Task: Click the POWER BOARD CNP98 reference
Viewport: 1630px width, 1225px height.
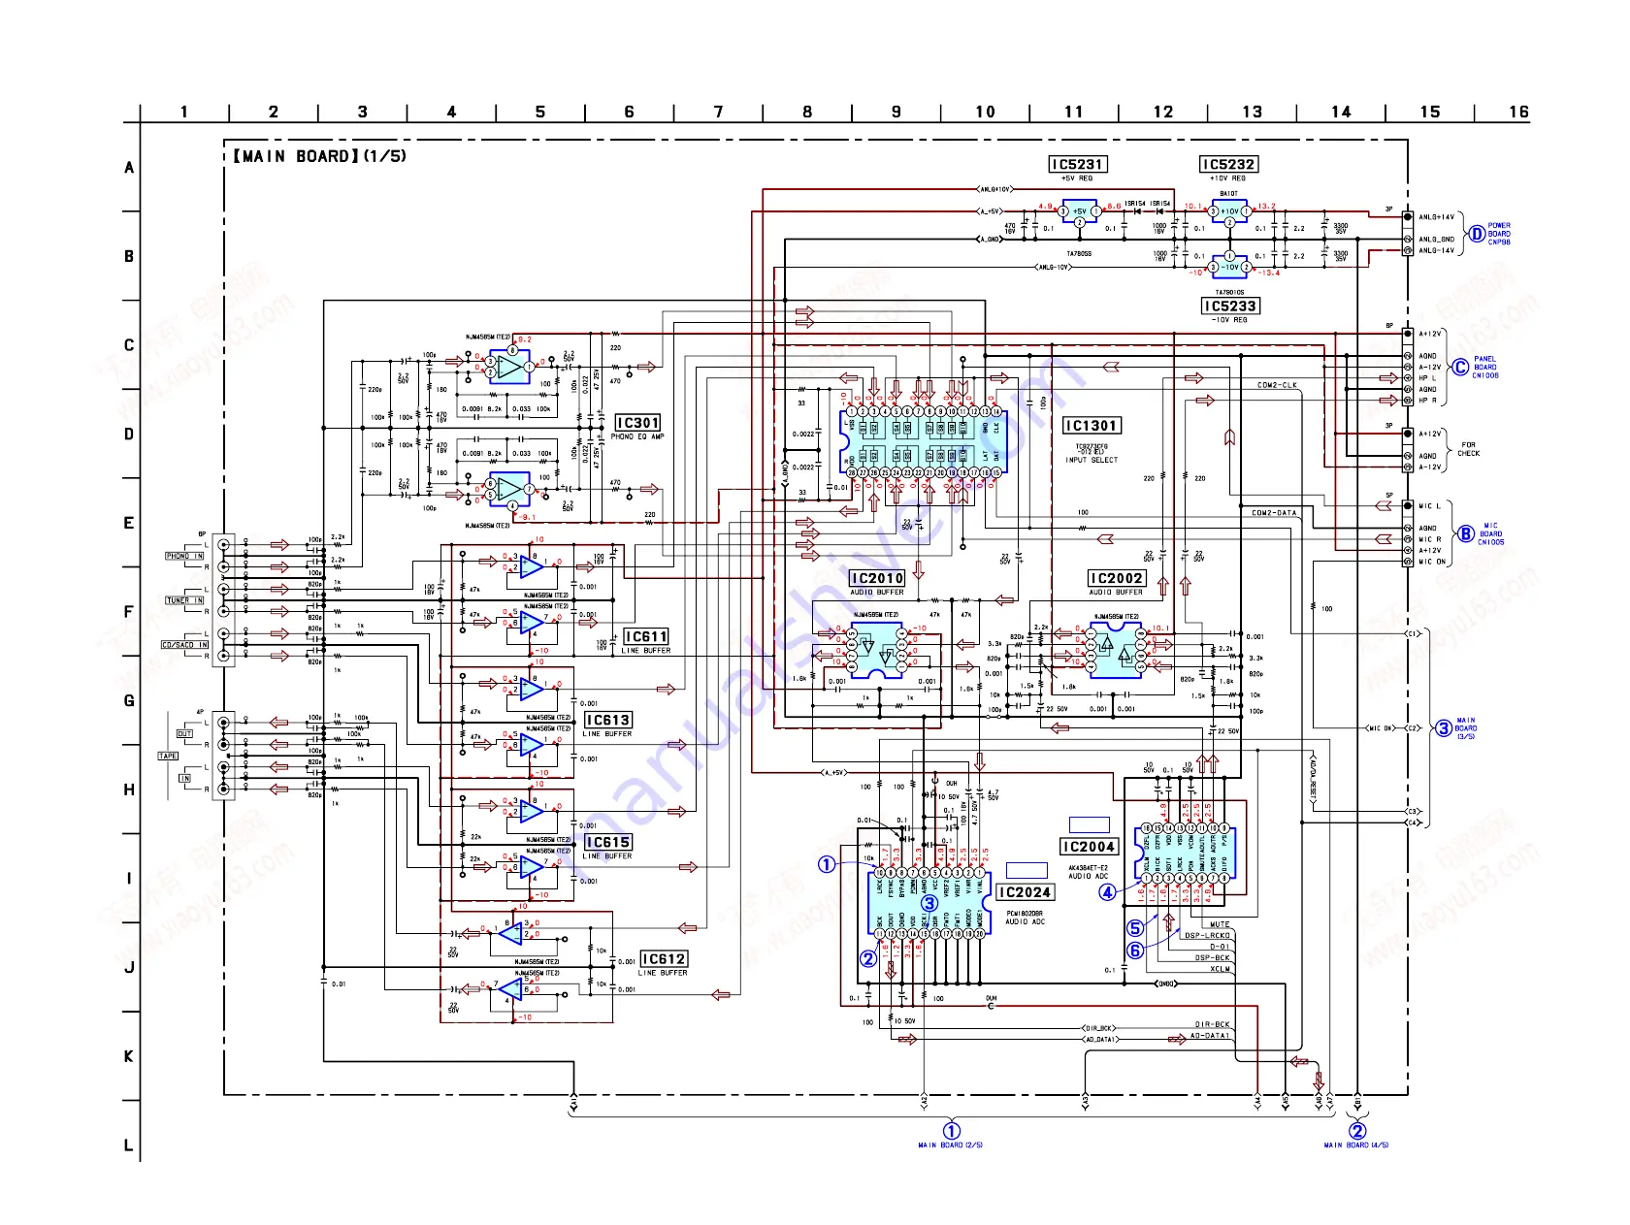Action: pyautogui.click(x=1499, y=234)
